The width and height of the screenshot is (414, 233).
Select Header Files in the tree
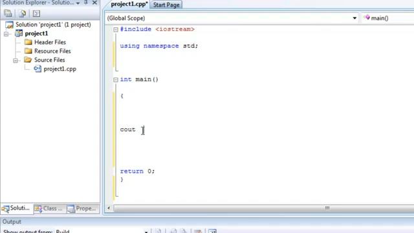(x=50, y=42)
